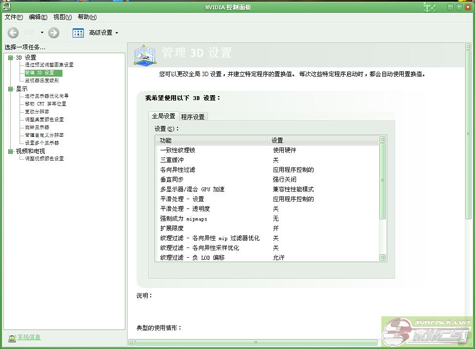Collapse the 视频和电视 tree node
Image resolution: width=475 pixels, height=349 pixels.
11,151
